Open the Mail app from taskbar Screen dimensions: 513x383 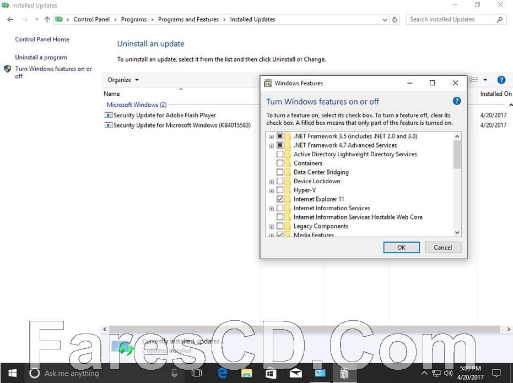tap(296, 373)
